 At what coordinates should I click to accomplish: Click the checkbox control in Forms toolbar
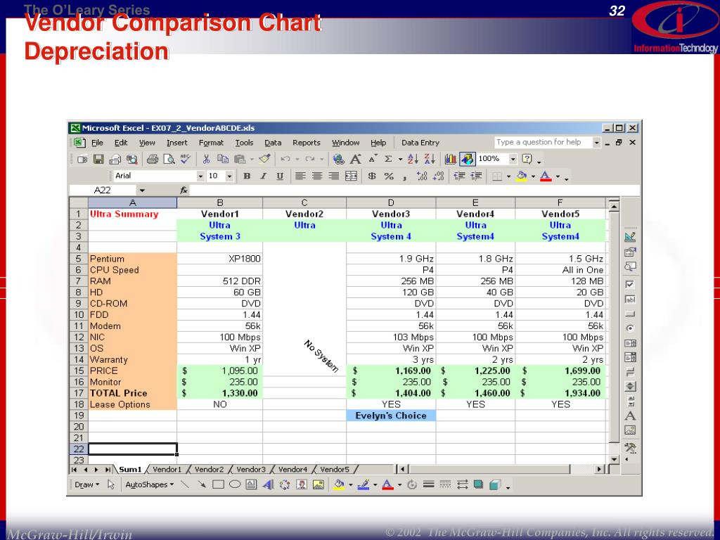[x=630, y=285]
